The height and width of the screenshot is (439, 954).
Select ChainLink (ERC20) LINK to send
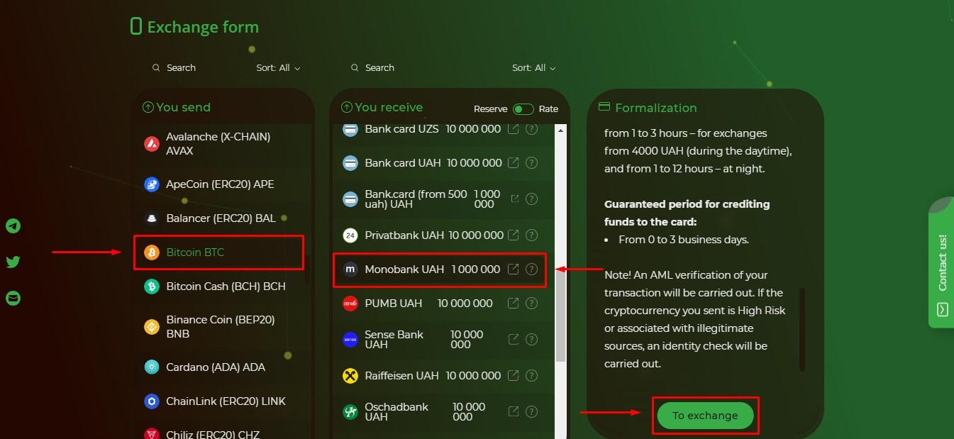(x=222, y=401)
